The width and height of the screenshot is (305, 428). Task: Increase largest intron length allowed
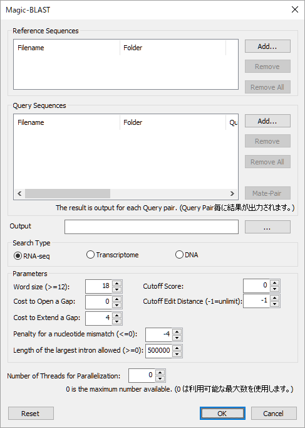(177, 348)
